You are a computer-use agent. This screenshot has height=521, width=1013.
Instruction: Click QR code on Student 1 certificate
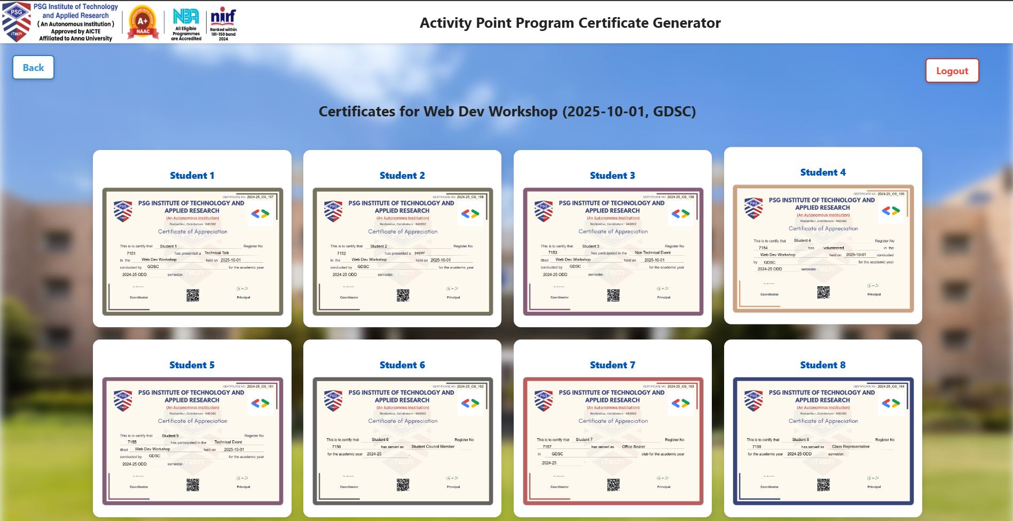(193, 295)
